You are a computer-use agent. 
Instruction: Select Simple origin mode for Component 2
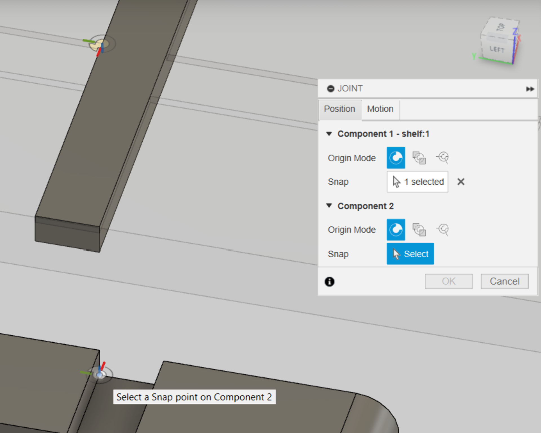click(396, 229)
